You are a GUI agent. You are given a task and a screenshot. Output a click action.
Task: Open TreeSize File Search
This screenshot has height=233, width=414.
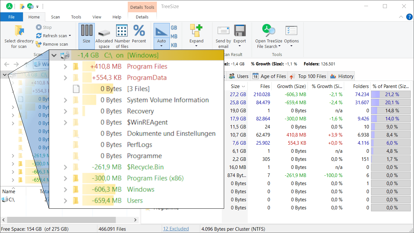268,34
